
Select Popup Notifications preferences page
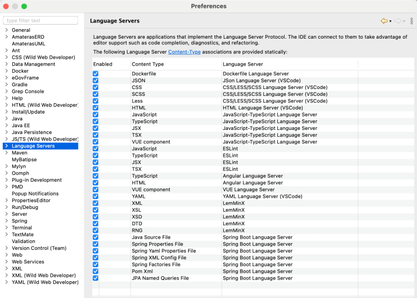coord(35,194)
